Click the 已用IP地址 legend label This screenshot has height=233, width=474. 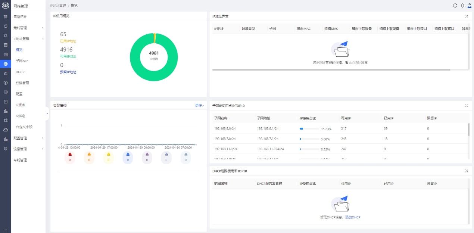68,41
